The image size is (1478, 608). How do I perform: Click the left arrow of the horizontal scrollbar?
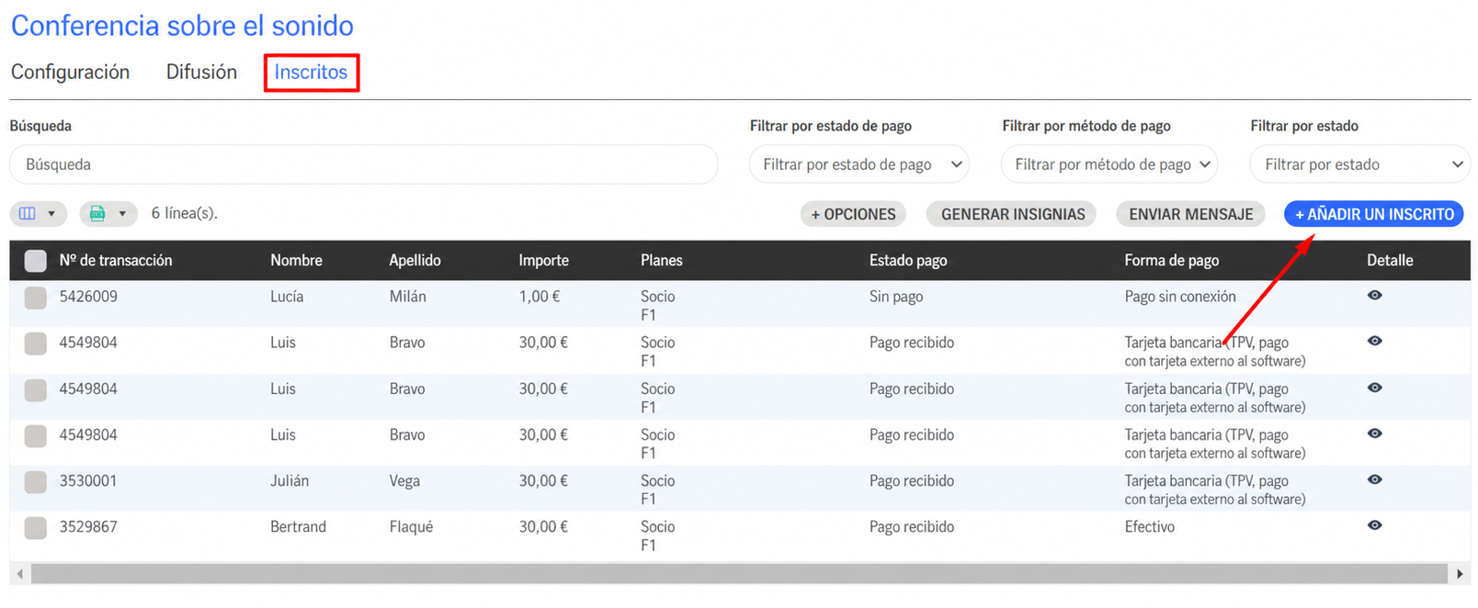tap(20, 574)
